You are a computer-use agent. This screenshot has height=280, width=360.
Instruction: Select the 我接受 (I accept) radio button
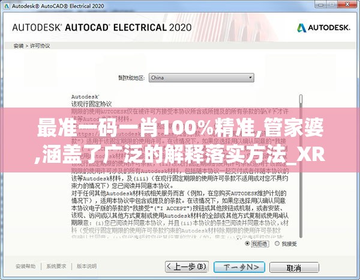(x=277, y=243)
